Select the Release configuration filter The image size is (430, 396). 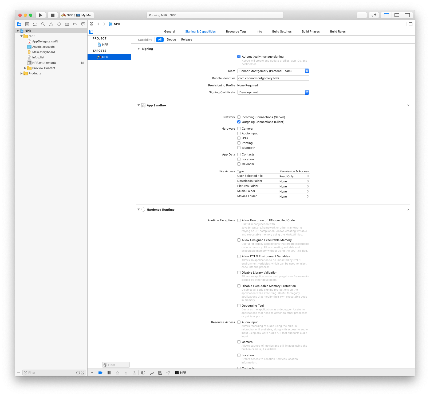(187, 39)
